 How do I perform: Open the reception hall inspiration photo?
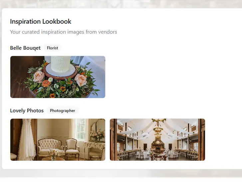tap(157, 140)
